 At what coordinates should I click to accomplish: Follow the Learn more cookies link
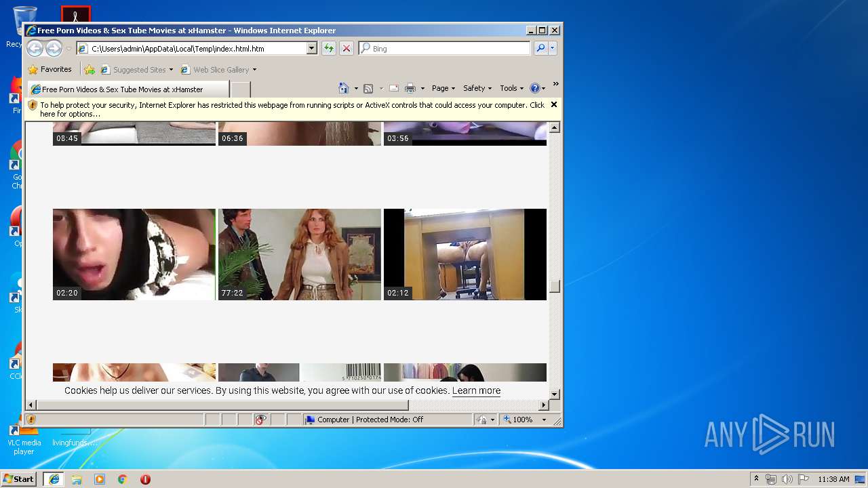(476, 390)
